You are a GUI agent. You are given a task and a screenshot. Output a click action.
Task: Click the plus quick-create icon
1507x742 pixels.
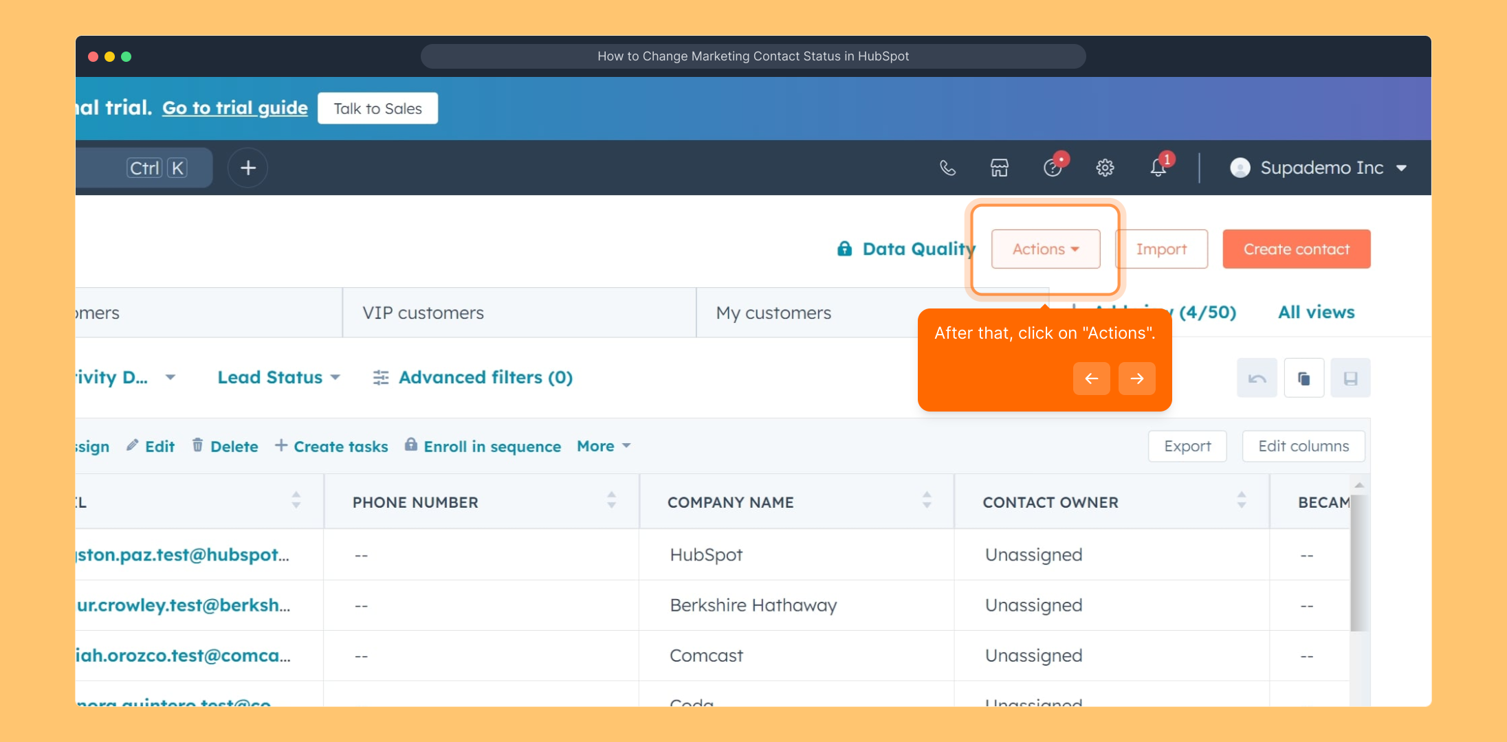tap(247, 168)
